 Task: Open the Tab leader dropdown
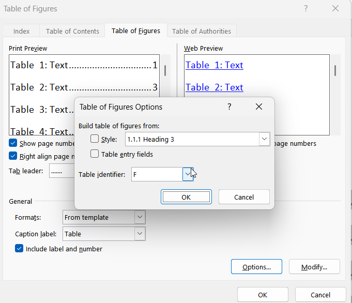[62, 171]
